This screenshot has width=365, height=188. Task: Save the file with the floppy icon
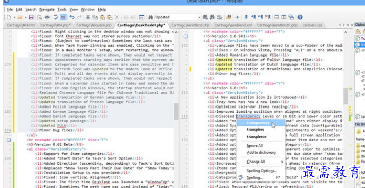click(31, 17)
